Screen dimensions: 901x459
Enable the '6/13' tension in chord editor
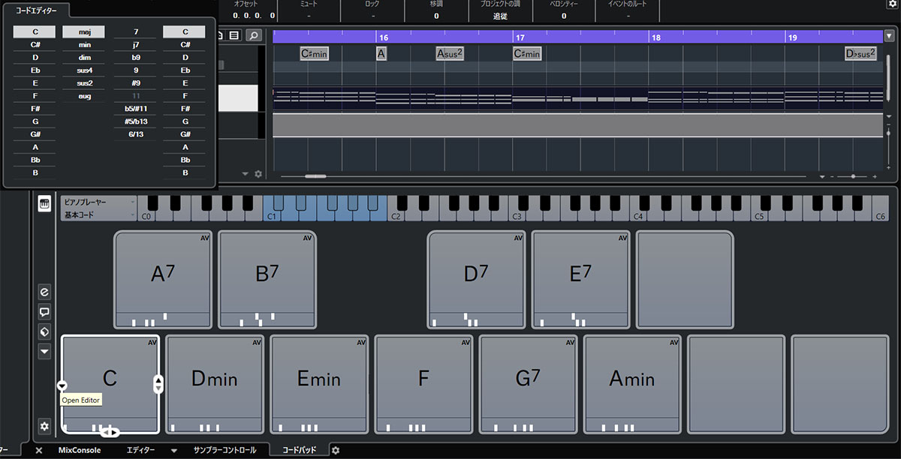[135, 134]
